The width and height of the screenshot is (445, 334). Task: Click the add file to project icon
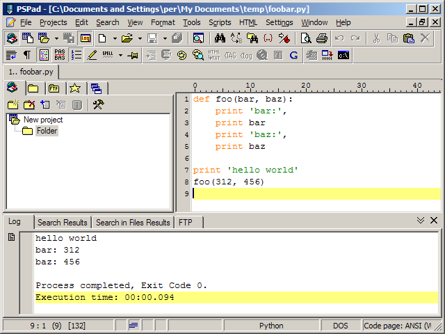tap(44, 104)
